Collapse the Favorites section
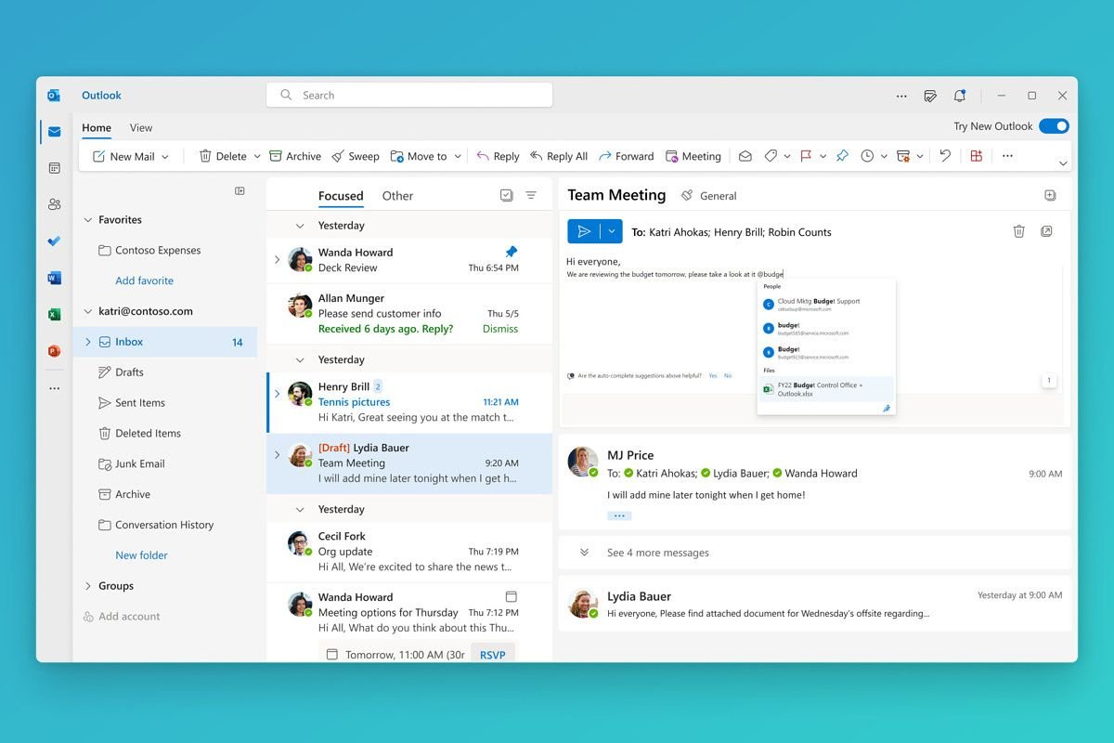 88,220
